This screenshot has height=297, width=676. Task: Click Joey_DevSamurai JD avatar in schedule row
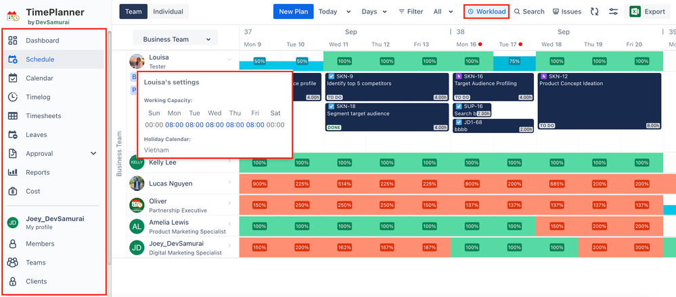pyautogui.click(x=137, y=248)
